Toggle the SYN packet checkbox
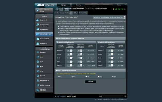The image size is (162, 102). pyautogui.click(x=72, y=76)
